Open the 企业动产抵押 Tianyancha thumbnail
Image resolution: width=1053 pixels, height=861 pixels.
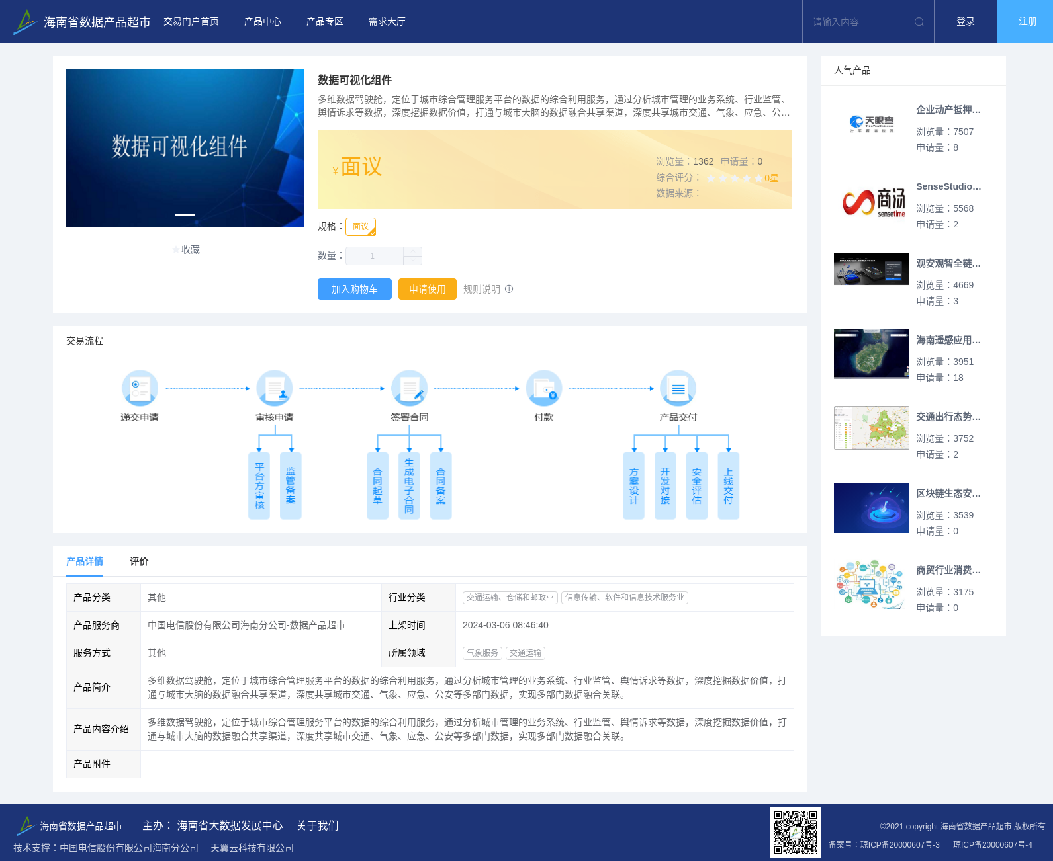(x=872, y=124)
